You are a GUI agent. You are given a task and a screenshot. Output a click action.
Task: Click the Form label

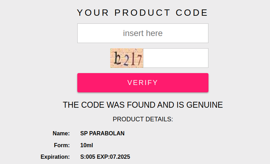[62, 145]
